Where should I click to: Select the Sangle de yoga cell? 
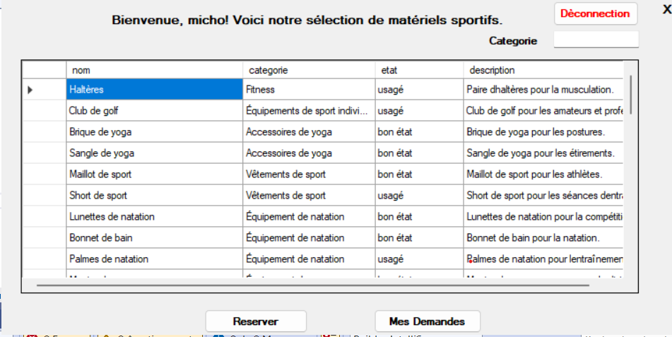coord(154,153)
